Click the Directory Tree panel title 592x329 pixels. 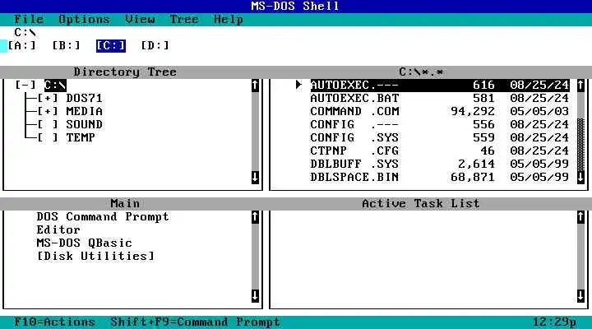point(125,72)
